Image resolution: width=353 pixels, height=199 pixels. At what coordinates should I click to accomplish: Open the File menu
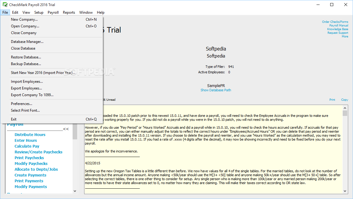pyautogui.click(x=5, y=12)
